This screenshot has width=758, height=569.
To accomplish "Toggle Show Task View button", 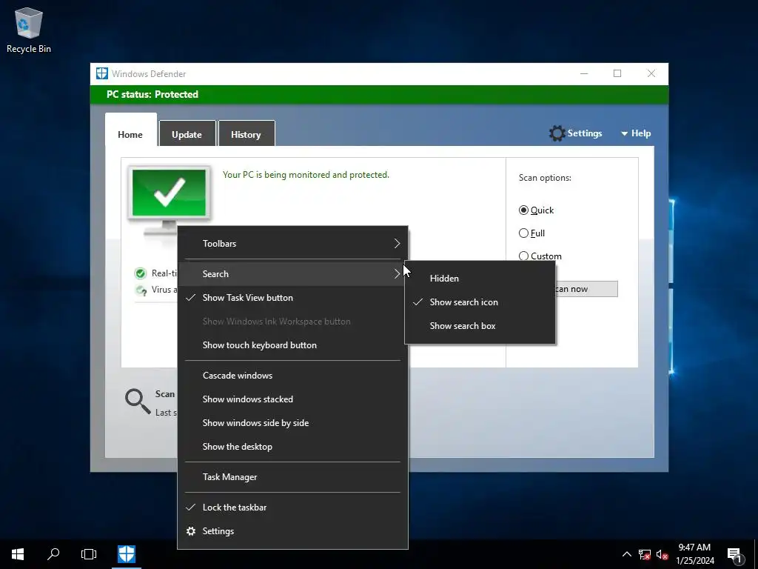I will click(292, 298).
